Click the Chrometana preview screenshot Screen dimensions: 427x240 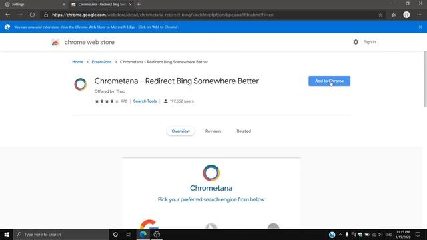[211, 193]
